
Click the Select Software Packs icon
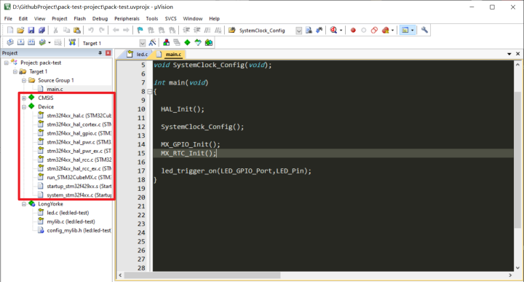click(x=198, y=42)
